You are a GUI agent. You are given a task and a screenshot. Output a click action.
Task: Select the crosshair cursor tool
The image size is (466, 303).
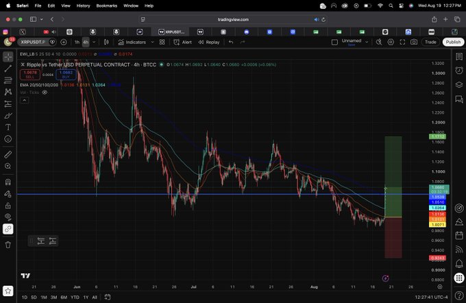click(8, 56)
